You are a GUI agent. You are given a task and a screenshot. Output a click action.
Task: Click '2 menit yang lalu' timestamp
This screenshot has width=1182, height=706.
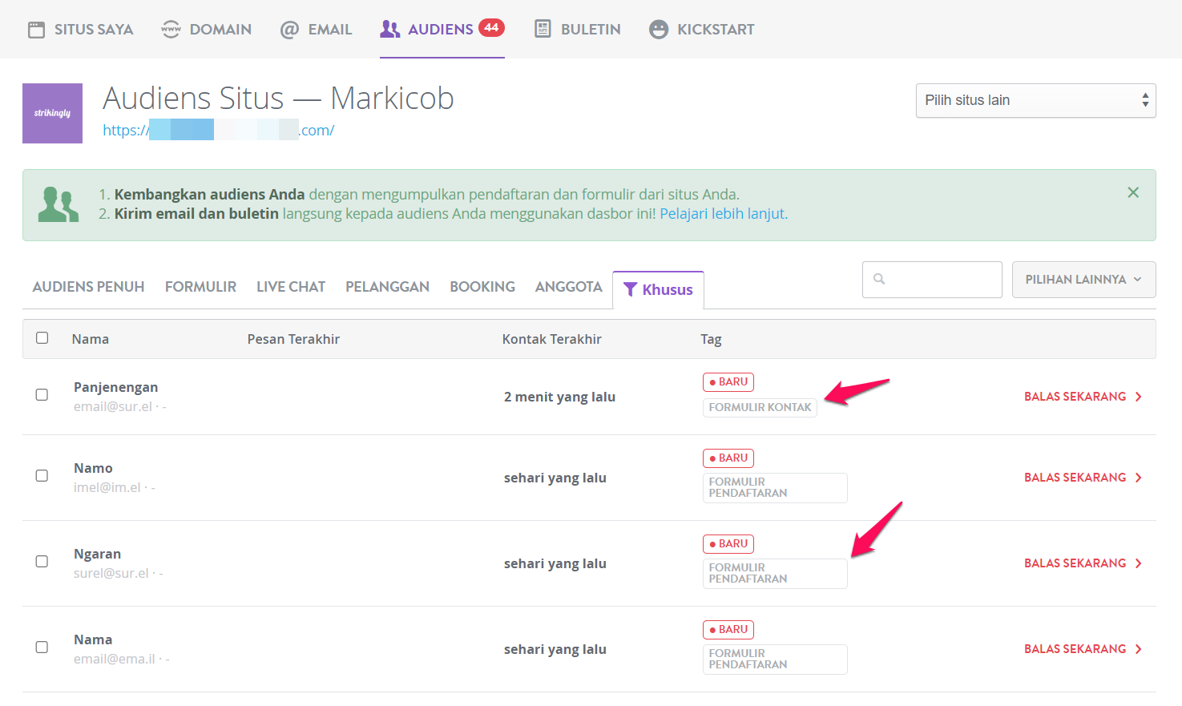[559, 397]
